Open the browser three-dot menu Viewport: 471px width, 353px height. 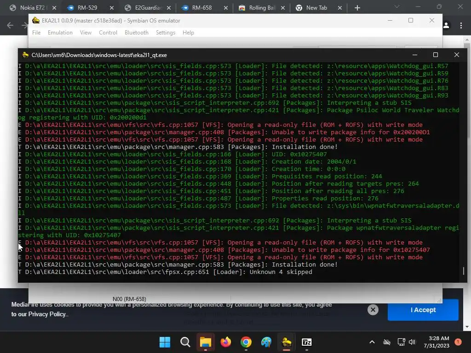click(461, 26)
